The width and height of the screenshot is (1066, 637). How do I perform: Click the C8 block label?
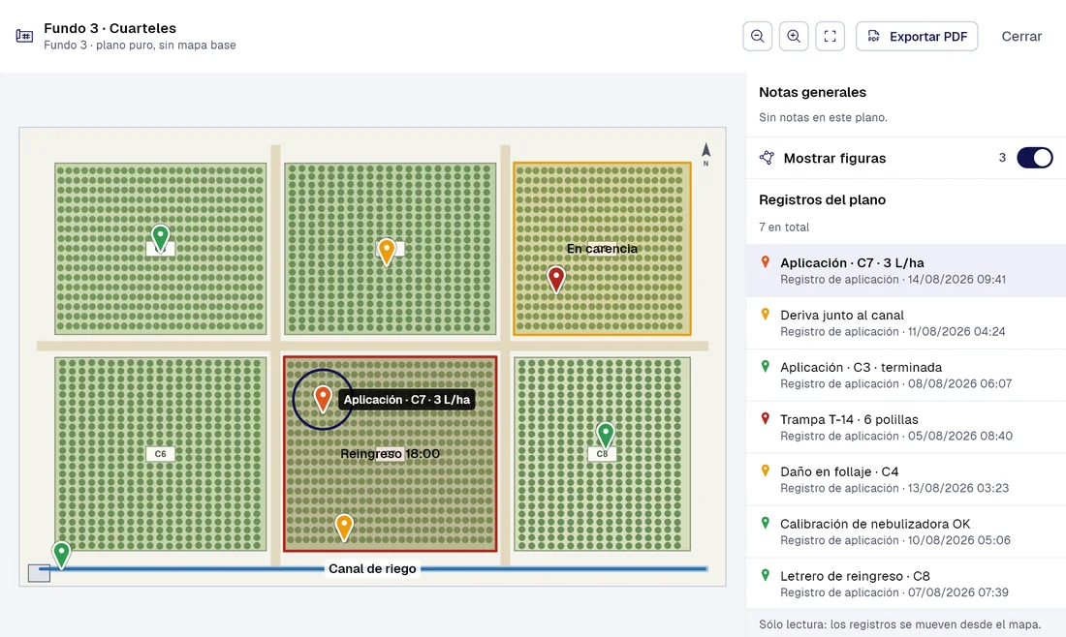coord(602,454)
